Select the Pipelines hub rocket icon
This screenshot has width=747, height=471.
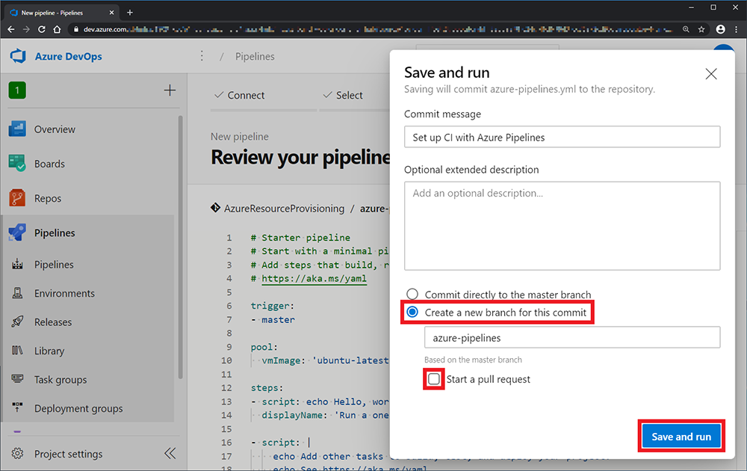point(17,233)
